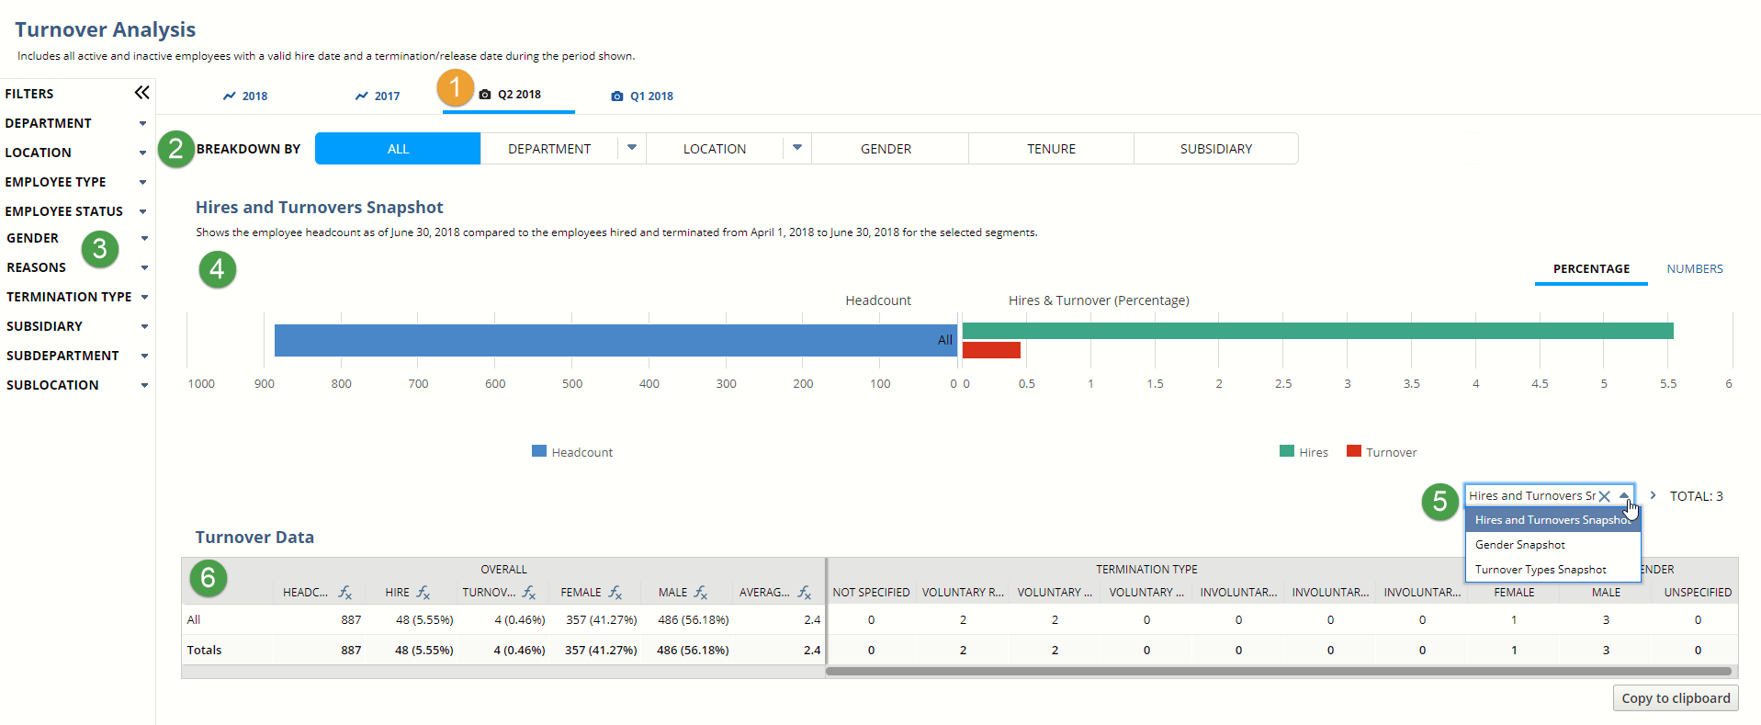Click the blue headcount bar in chart

(x=615, y=340)
